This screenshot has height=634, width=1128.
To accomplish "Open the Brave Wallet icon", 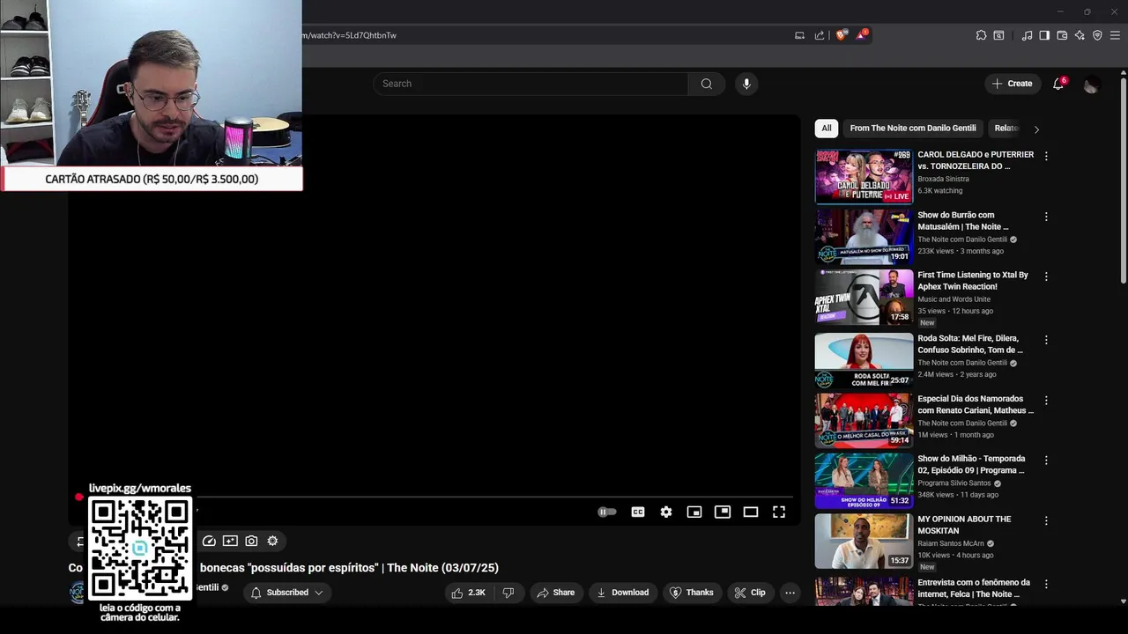I will pos(1062,35).
